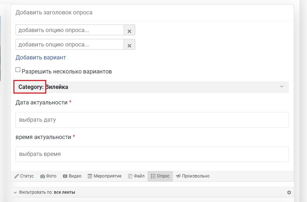This screenshot has height=202, width=307.
Task: Switch to the Опрос tab
Action: tap(160, 176)
